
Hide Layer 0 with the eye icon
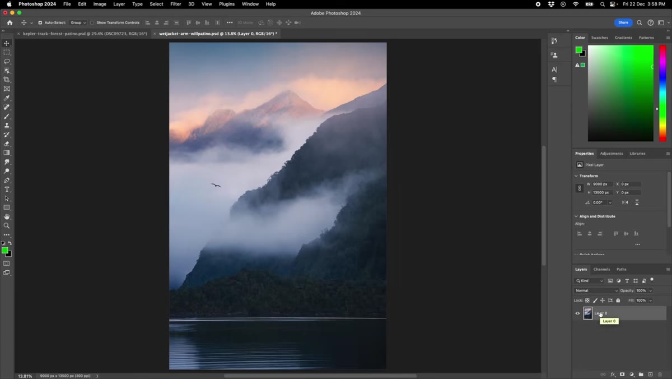pyautogui.click(x=577, y=313)
